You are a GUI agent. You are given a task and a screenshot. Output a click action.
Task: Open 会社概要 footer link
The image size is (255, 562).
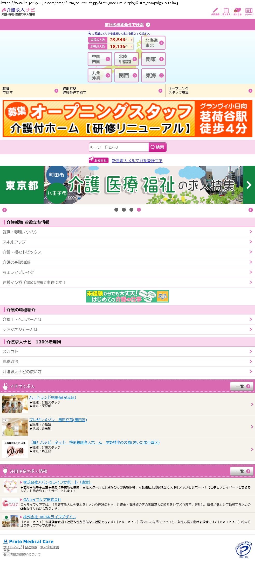pos(31,547)
